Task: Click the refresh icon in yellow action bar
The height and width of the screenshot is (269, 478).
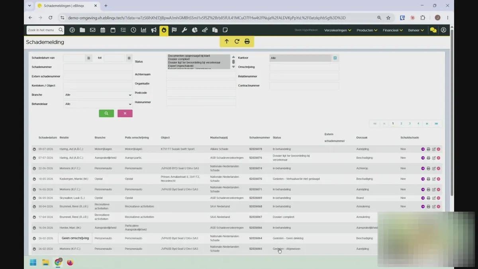Action: point(237,41)
